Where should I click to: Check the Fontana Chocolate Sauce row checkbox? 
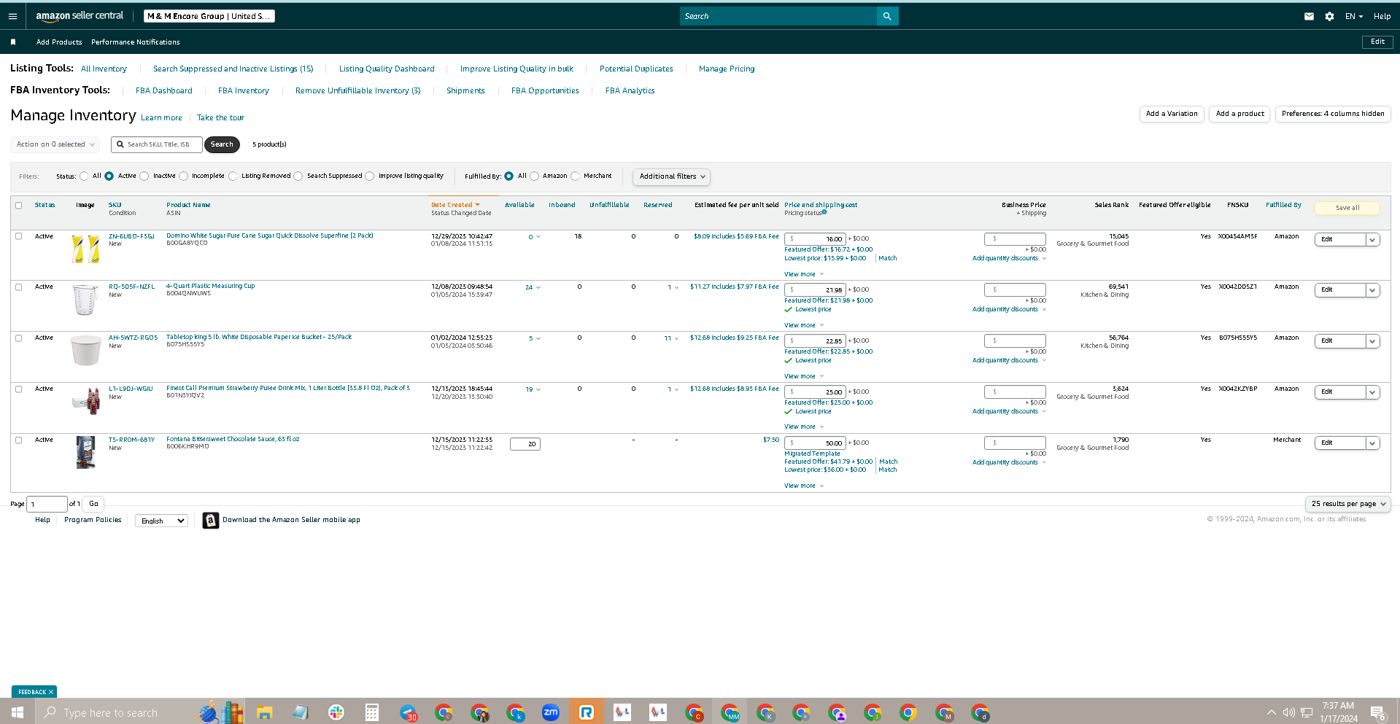[19, 440]
